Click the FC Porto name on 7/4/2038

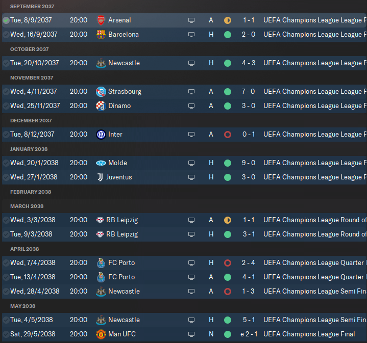point(121,262)
